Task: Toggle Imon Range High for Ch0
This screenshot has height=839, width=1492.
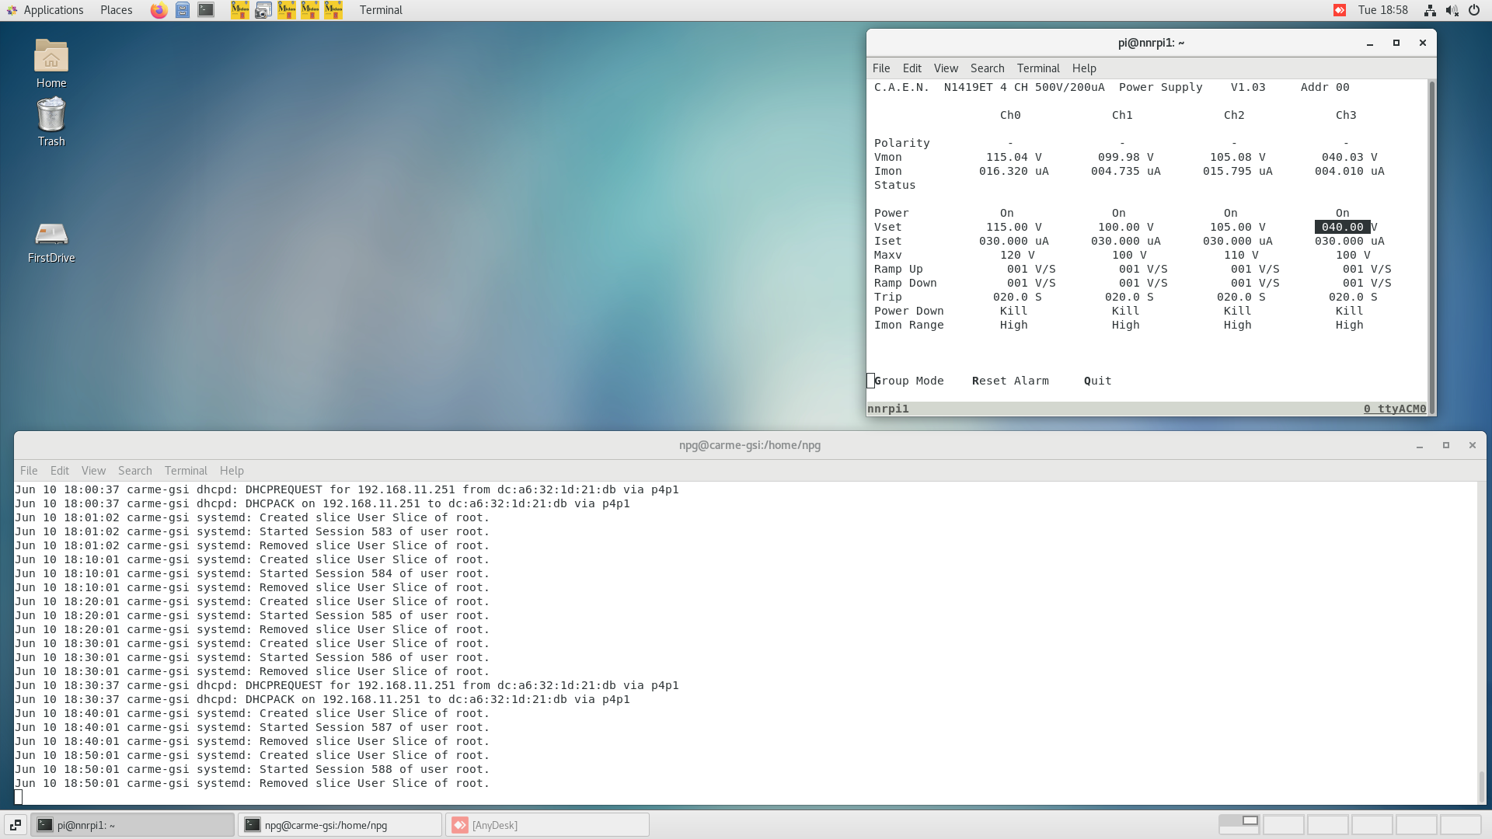Action: pyautogui.click(x=1013, y=325)
